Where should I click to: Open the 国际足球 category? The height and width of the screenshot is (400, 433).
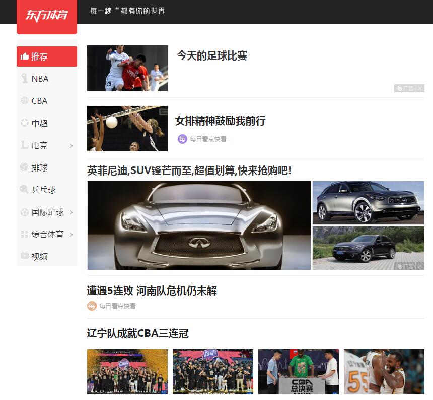[47, 212]
